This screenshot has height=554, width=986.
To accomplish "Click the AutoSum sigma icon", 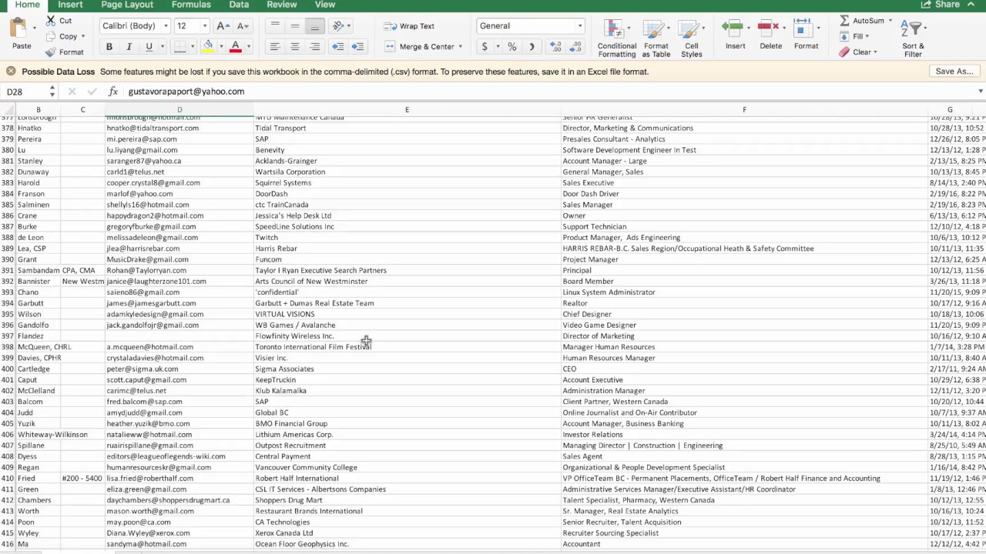I will tap(845, 21).
